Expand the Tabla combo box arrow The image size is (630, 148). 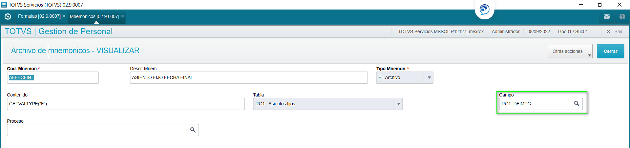tap(398, 104)
